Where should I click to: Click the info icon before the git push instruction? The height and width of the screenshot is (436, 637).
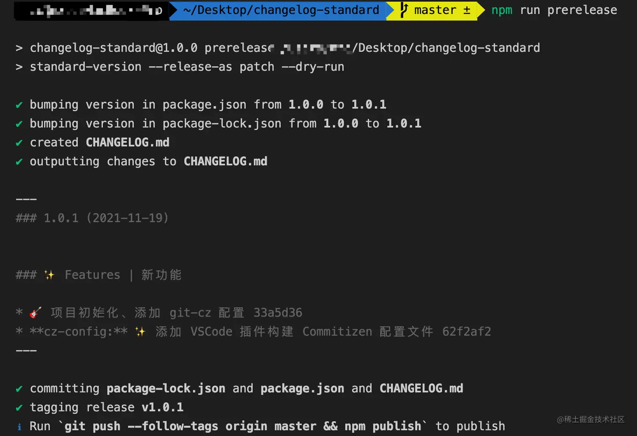coord(19,426)
